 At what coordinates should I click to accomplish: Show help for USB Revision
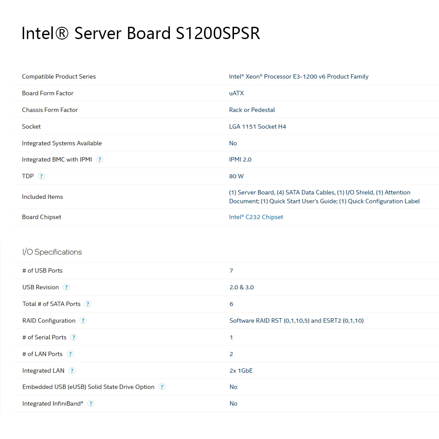tap(66, 287)
